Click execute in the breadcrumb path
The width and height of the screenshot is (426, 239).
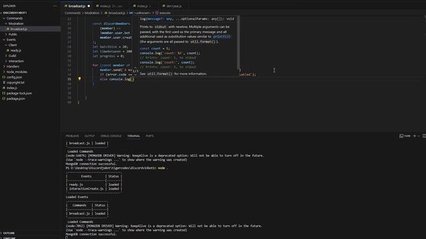(x=165, y=13)
